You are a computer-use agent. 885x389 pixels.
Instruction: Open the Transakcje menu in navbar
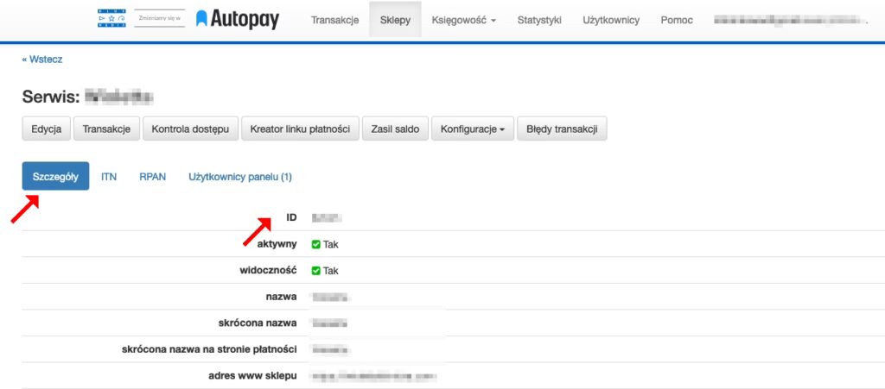click(334, 20)
